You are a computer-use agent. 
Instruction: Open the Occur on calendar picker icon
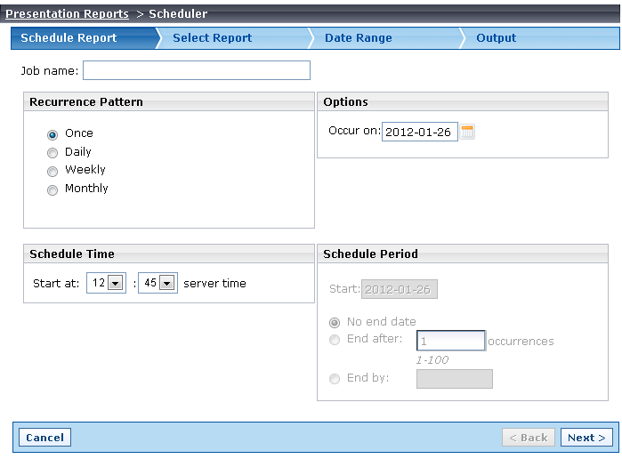point(467,132)
